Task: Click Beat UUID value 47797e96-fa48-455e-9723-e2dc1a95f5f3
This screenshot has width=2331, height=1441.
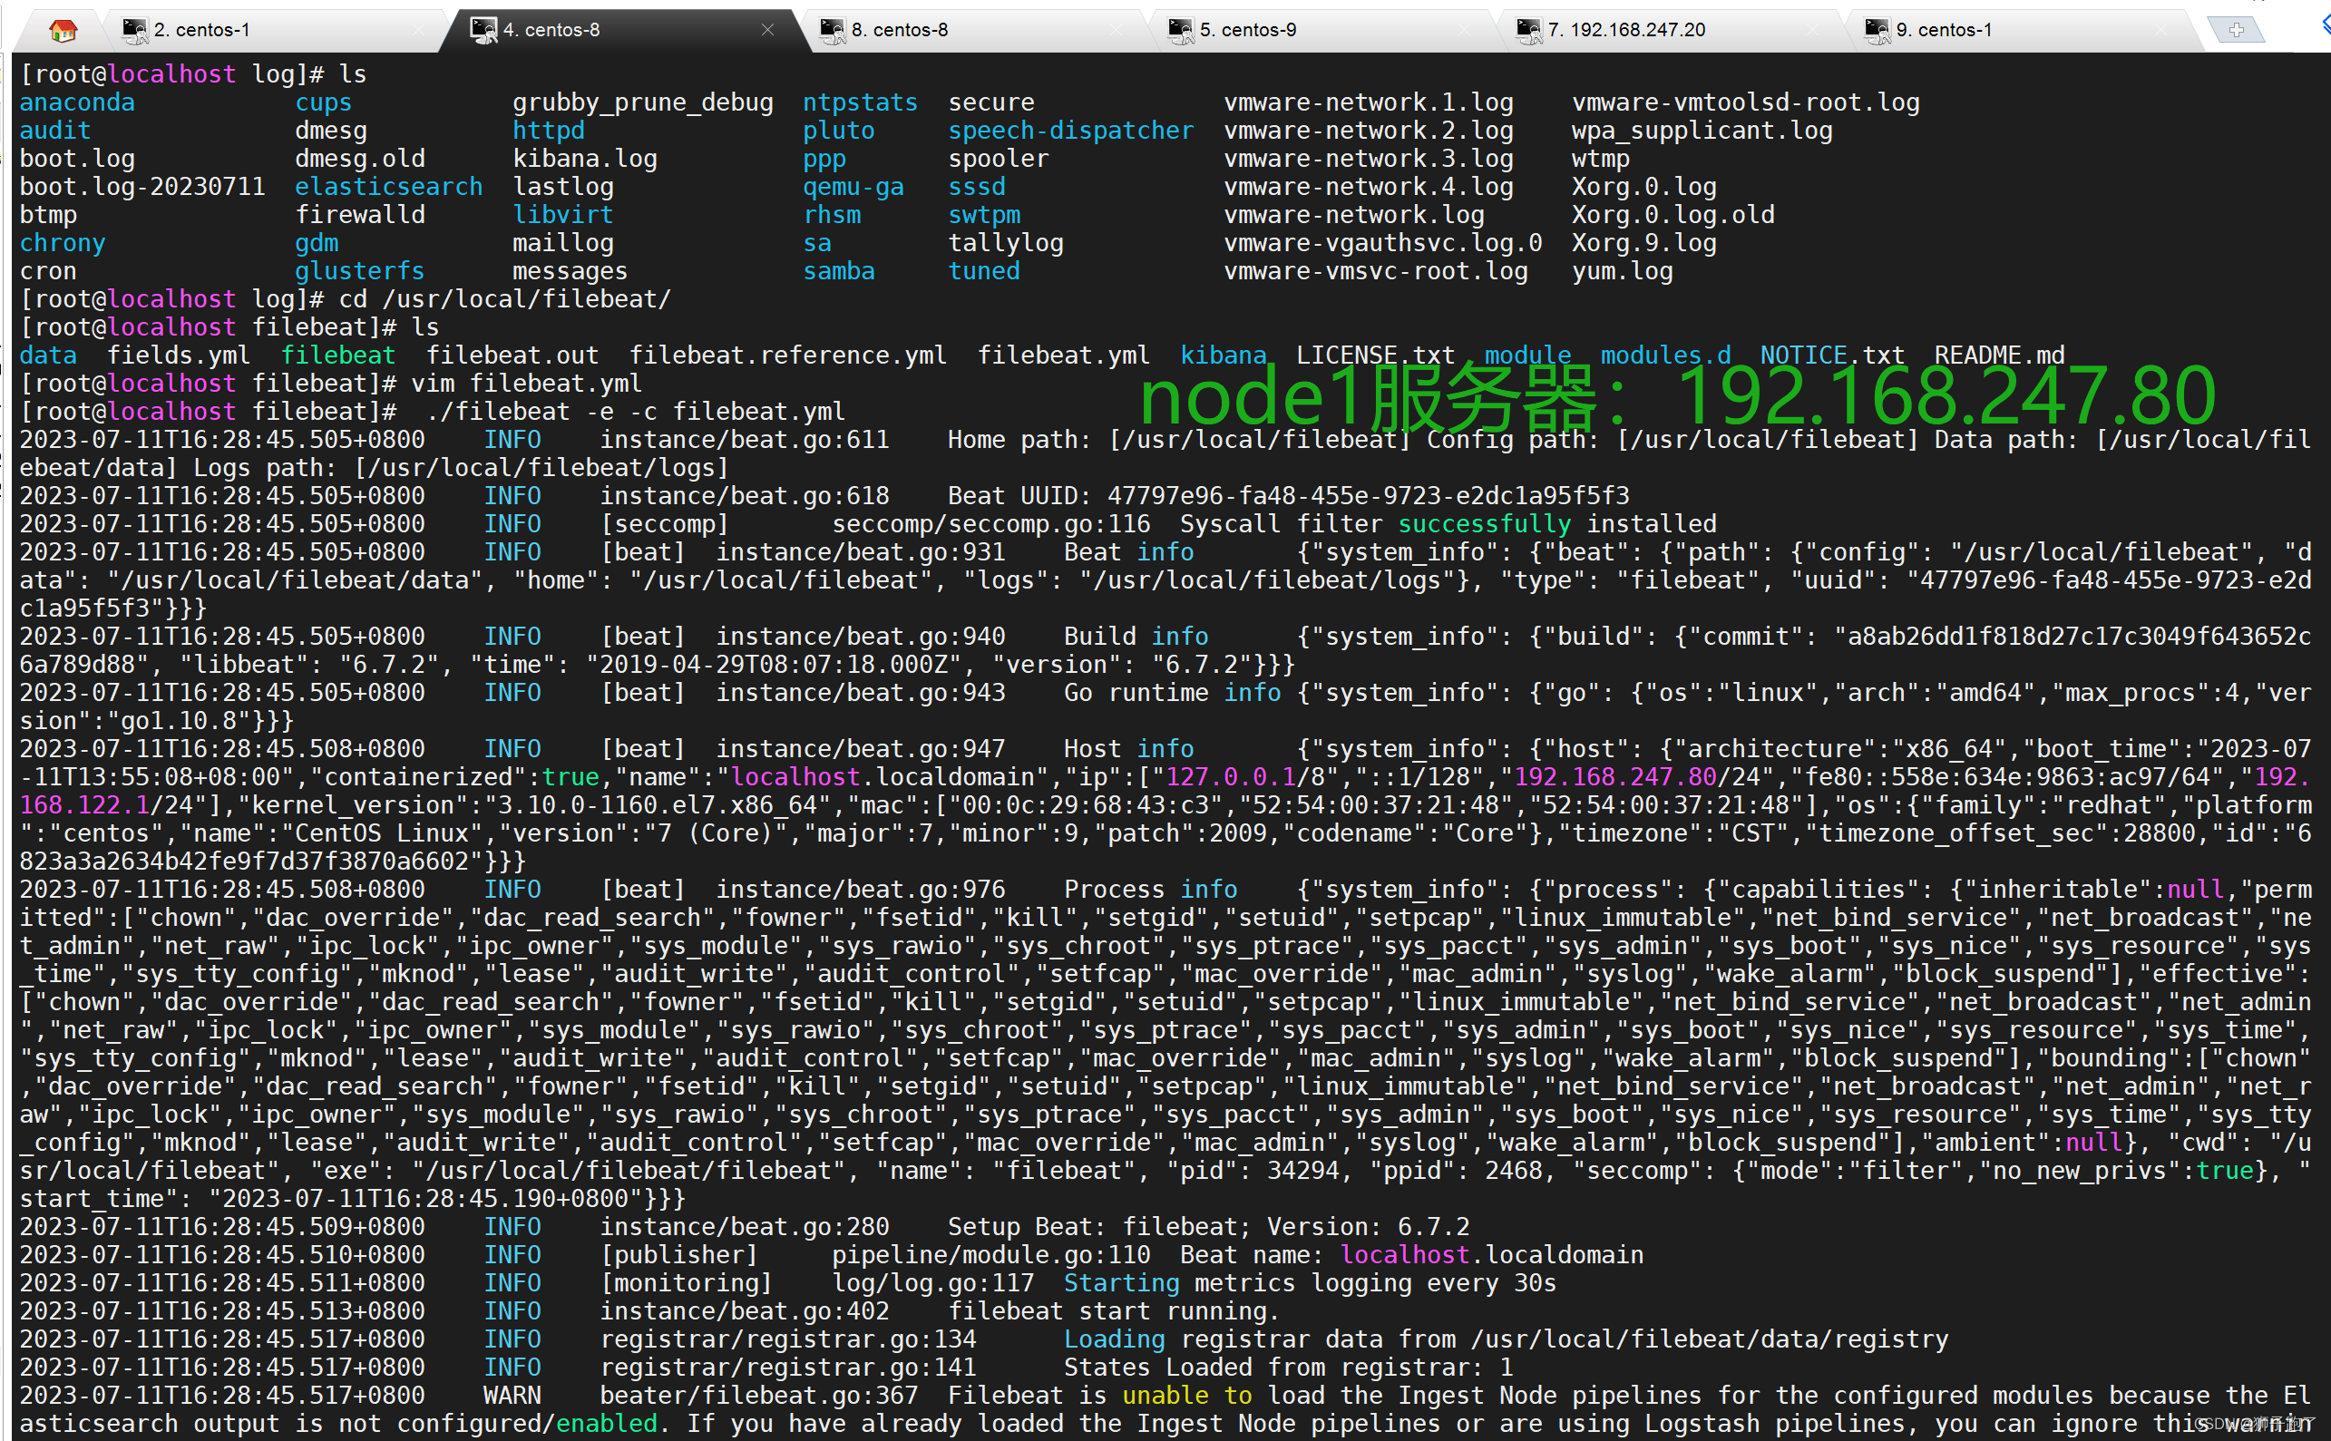Action: pyautogui.click(x=1369, y=495)
